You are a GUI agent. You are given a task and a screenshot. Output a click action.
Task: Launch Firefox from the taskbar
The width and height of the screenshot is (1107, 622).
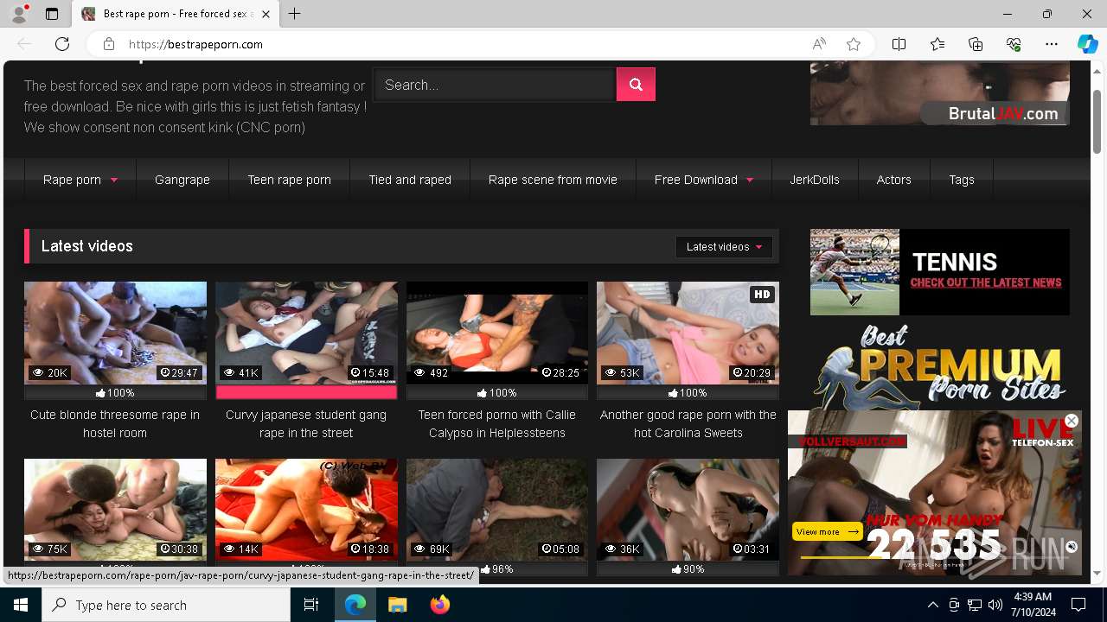point(439,605)
